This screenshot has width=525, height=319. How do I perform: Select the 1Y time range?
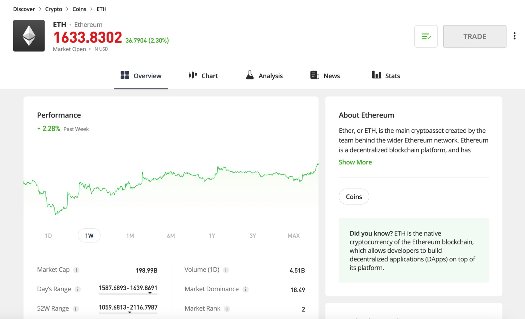(212, 236)
